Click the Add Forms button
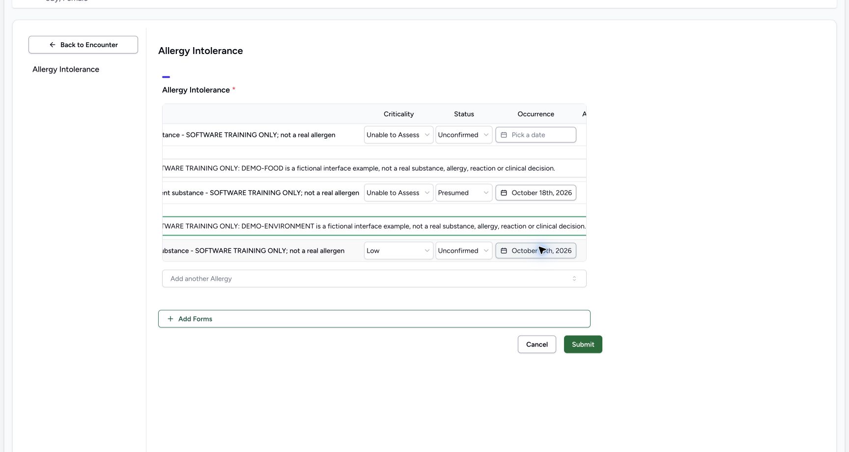This screenshot has height=452, width=849. pyautogui.click(x=374, y=319)
